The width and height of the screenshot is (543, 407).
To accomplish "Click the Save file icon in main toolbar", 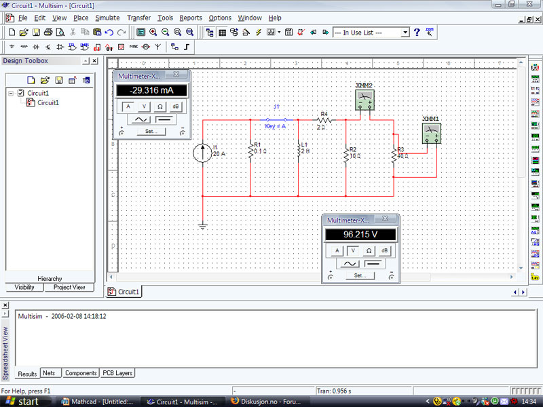I will (36, 32).
